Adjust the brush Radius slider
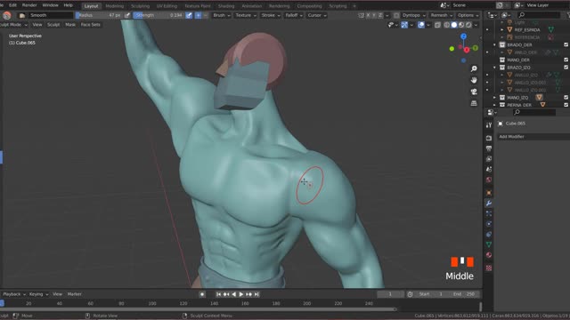This screenshot has height=320, width=570. point(99,15)
